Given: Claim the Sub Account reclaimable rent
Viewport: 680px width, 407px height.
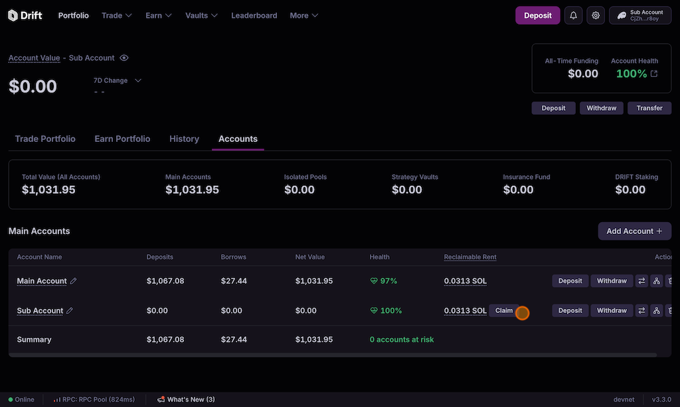Looking at the screenshot, I should click(504, 311).
